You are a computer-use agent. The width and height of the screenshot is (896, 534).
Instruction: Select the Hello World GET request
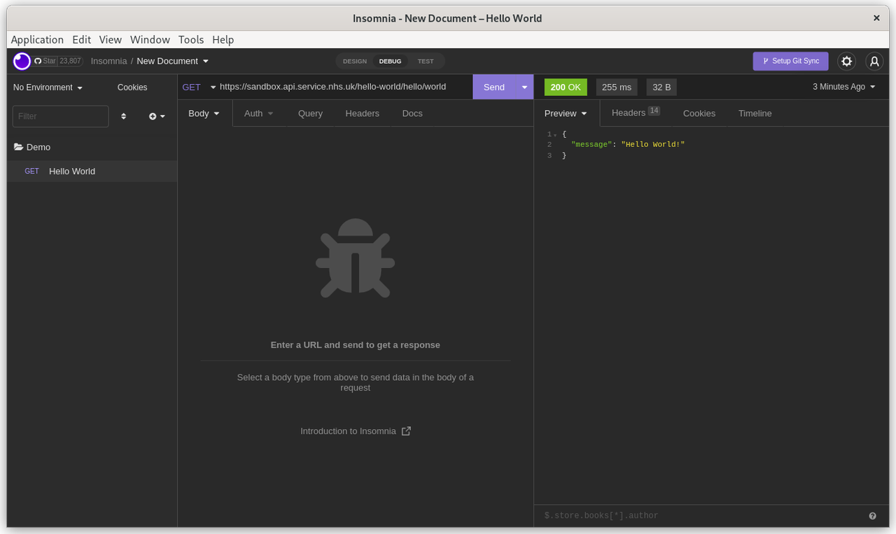click(92, 171)
